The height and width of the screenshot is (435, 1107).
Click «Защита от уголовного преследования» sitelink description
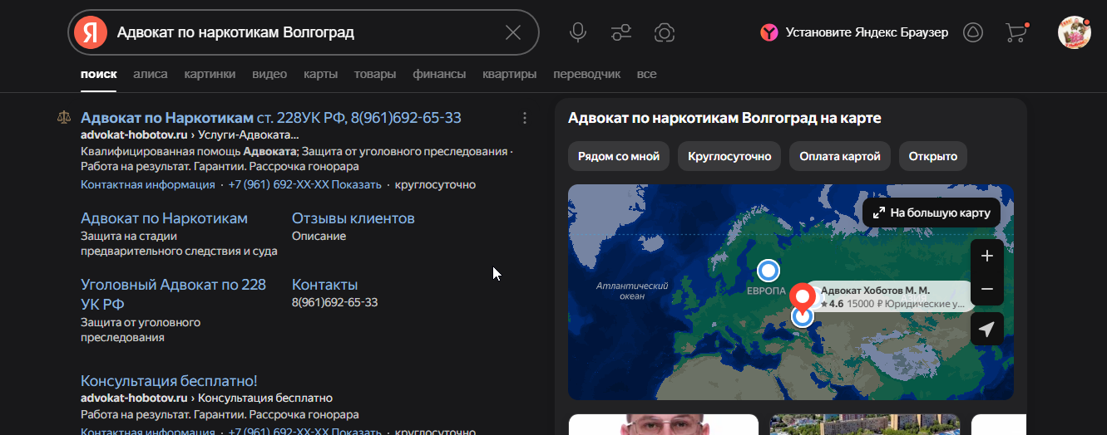141,330
